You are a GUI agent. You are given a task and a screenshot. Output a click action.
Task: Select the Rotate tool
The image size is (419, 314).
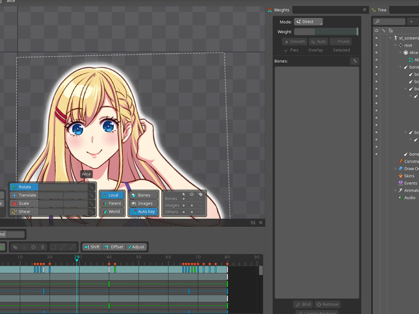click(x=24, y=187)
